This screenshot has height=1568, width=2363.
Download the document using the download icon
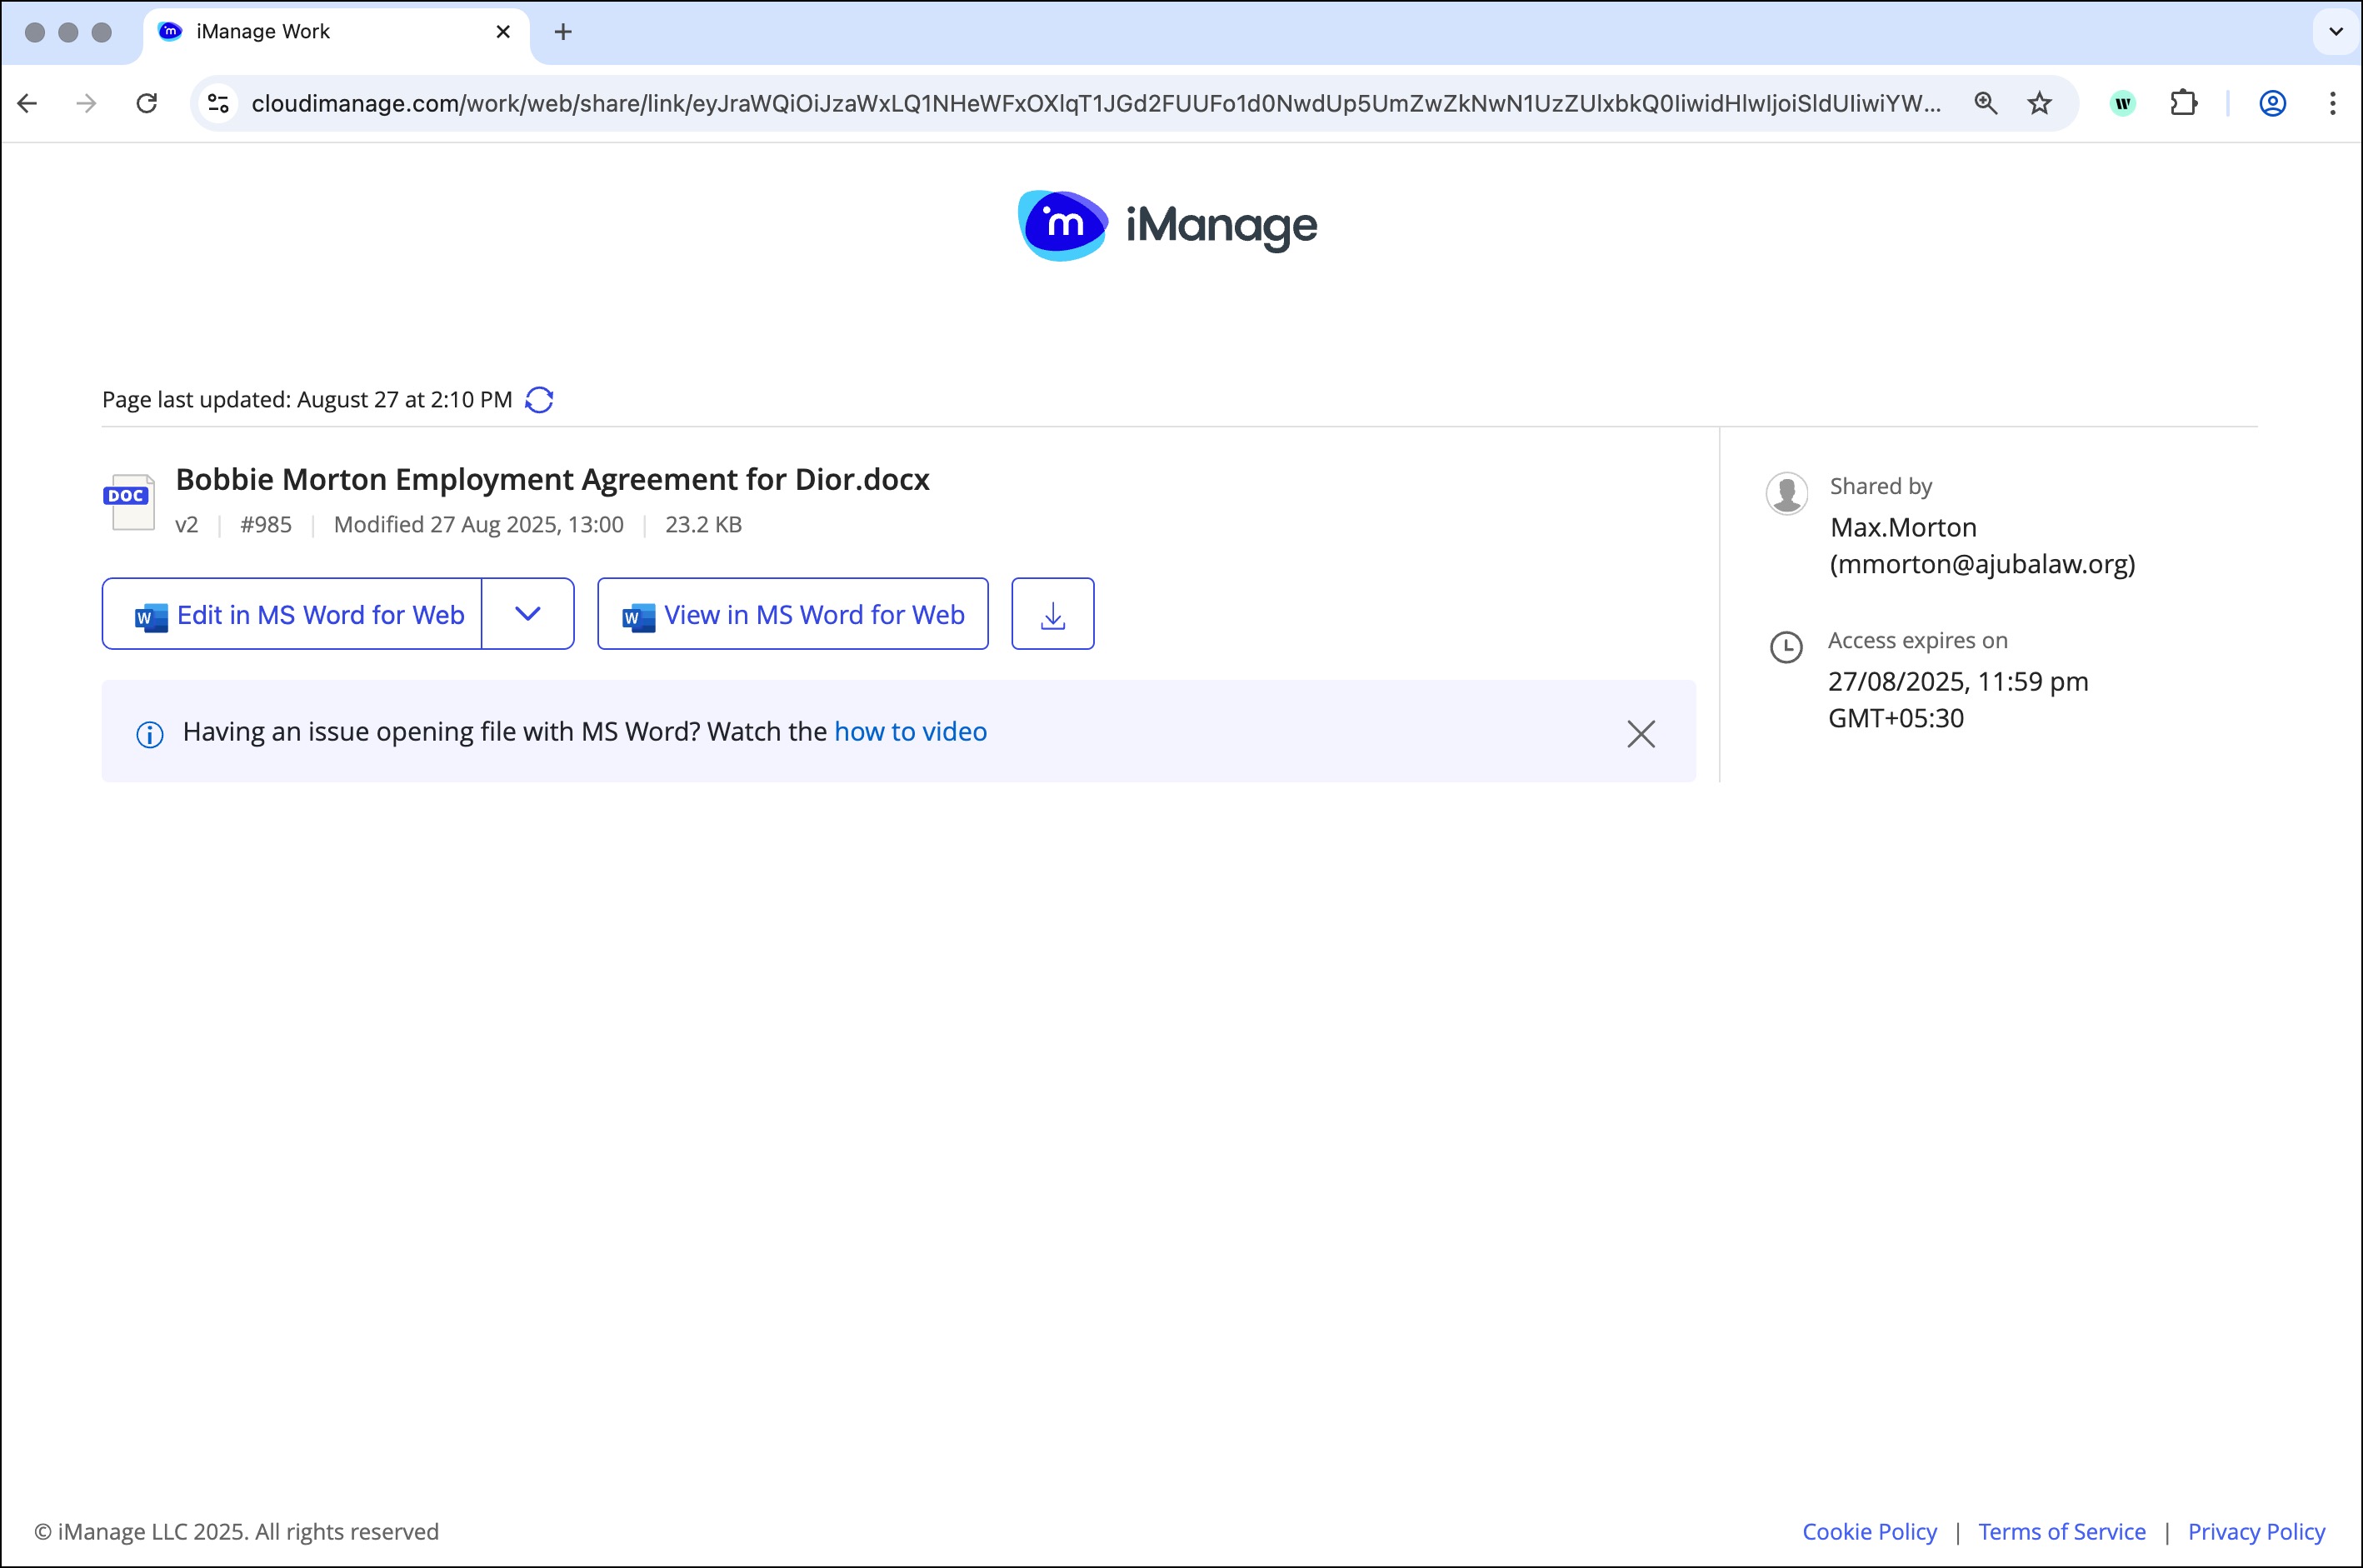(x=1052, y=614)
